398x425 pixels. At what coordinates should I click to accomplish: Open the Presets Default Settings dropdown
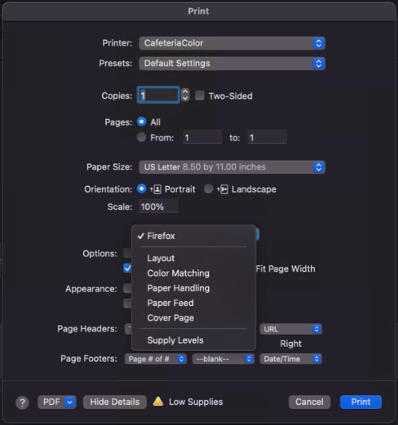click(x=232, y=63)
